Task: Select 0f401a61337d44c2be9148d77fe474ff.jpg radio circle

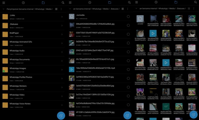Action: tap(128, 52)
